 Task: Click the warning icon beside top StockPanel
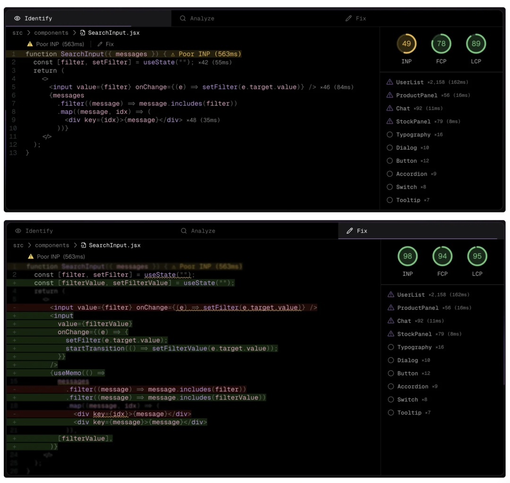coord(390,121)
